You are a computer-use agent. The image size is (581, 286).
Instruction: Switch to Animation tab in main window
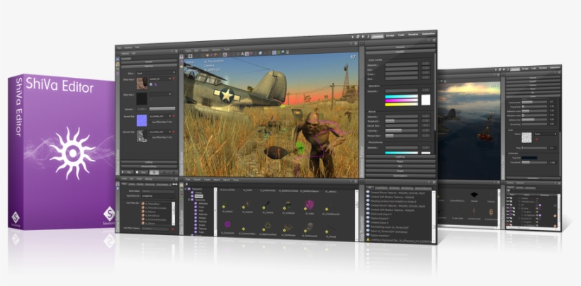coord(429,33)
